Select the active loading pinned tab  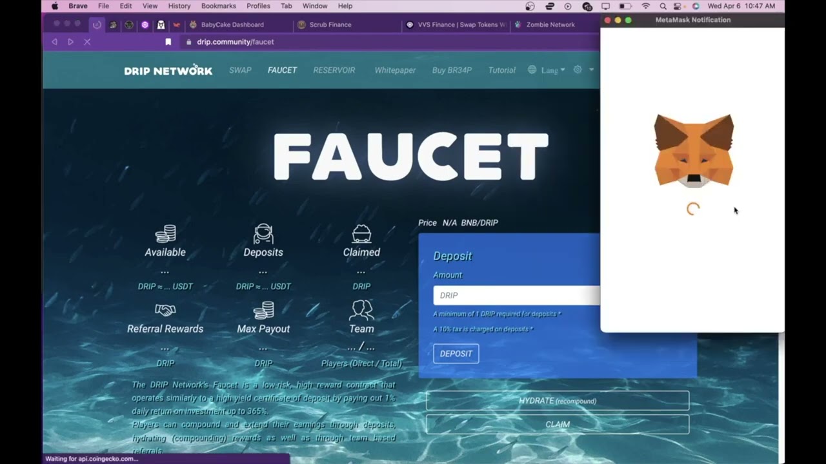point(97,24)
